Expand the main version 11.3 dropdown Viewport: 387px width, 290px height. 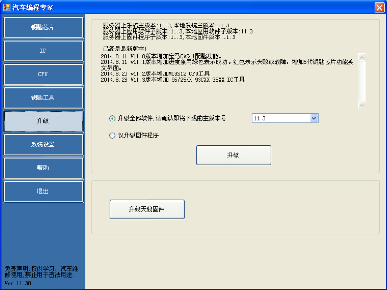tap(314, 118)
